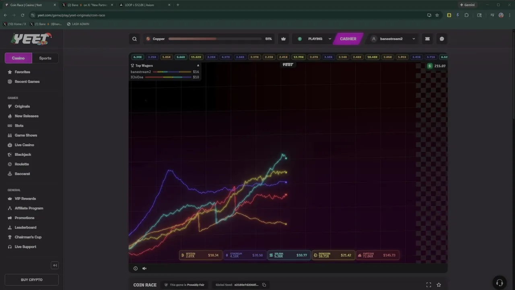Open the site search icon

134,39
